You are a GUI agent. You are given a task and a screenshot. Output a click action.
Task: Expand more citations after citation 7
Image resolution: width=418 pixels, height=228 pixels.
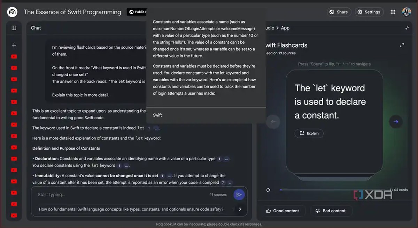[x=231, y=182]
